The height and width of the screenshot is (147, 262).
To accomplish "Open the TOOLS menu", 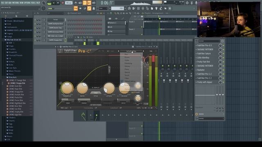I will coord(34,3).
